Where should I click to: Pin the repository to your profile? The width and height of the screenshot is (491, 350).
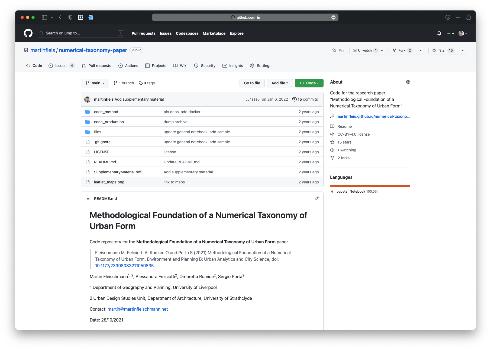[338, 50]
